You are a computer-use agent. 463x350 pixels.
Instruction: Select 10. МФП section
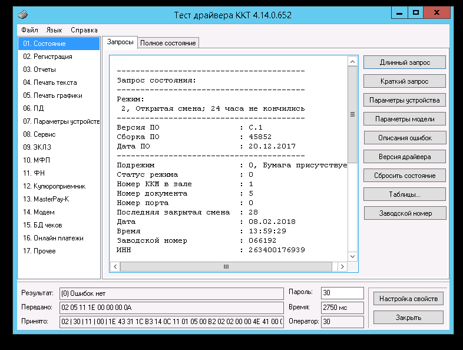[59, 160]
